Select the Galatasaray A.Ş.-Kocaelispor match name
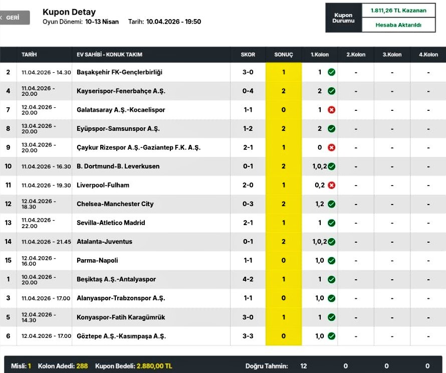The width and height of the screenshot is (446, 373). click(121, 110)
